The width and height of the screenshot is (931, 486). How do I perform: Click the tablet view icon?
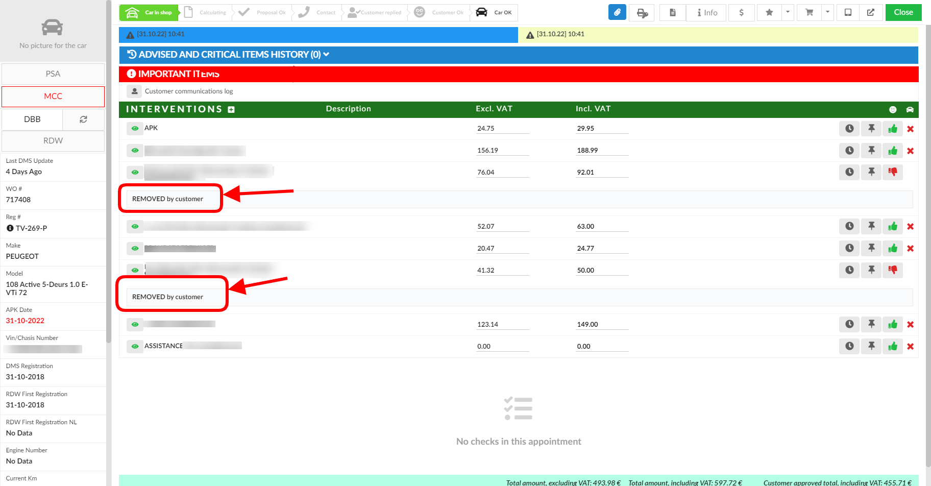coord(848,12)
